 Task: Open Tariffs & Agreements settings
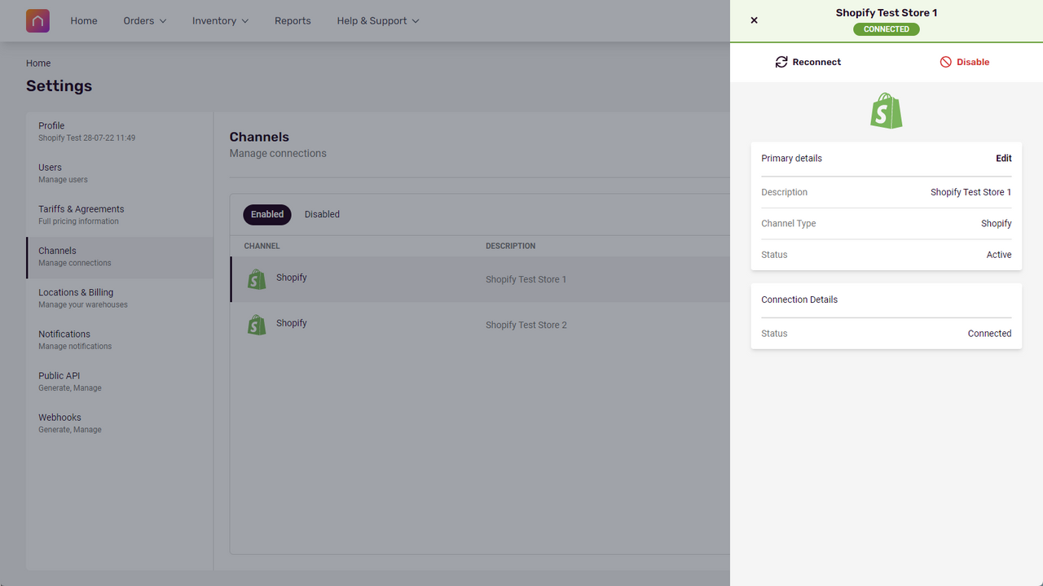pos(120,215)
